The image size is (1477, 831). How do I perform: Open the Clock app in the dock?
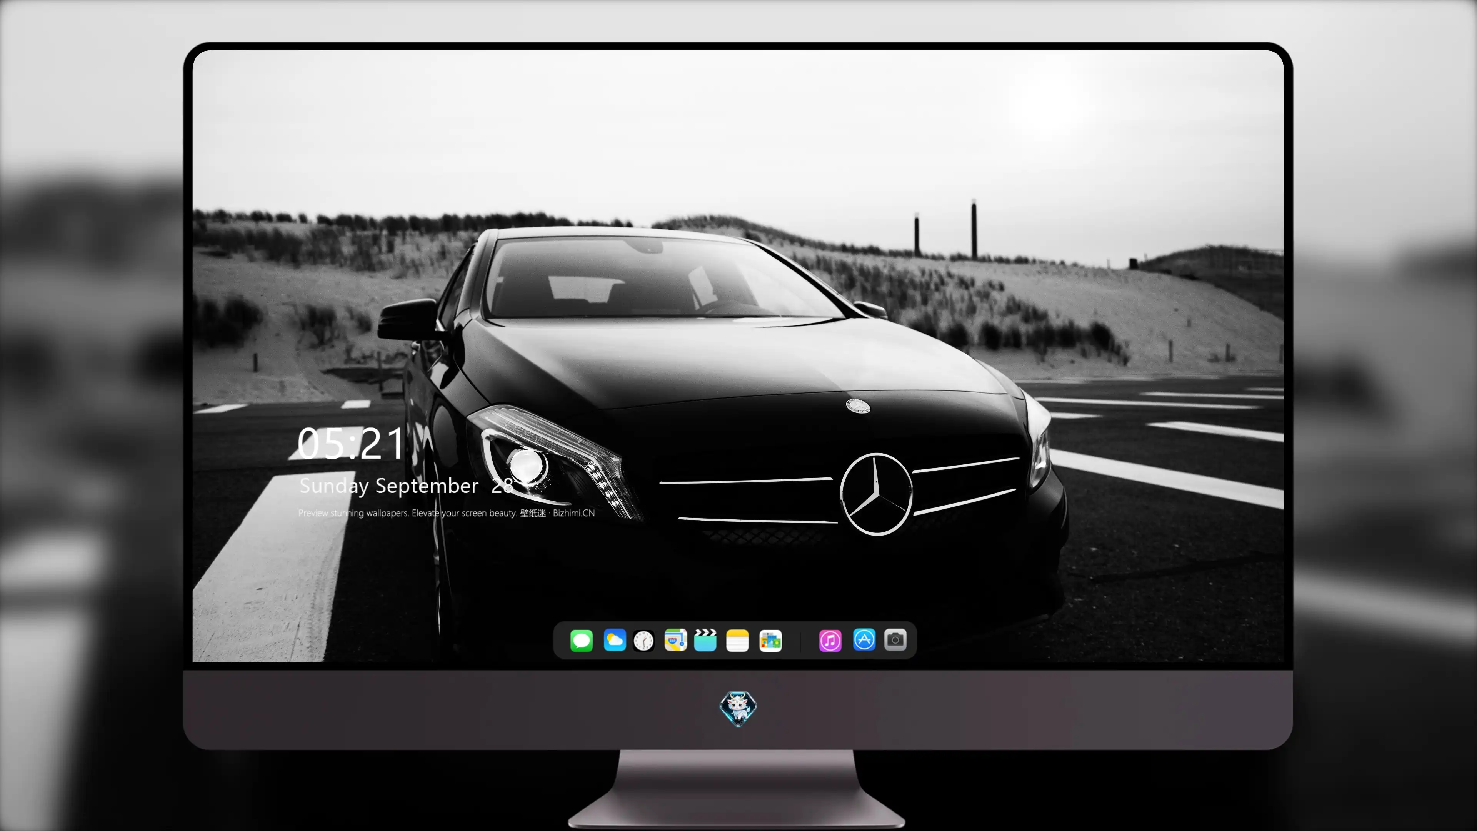click(643, 641)
